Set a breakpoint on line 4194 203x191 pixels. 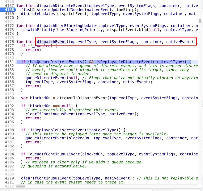click(9, 114)
